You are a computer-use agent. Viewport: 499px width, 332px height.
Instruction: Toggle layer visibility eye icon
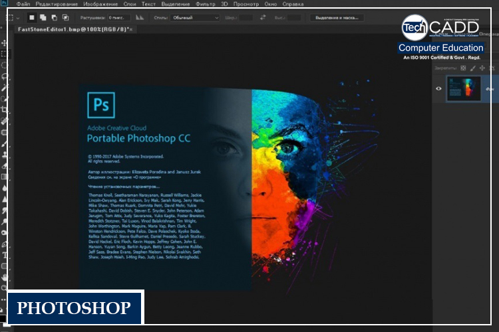click(438, 88)
